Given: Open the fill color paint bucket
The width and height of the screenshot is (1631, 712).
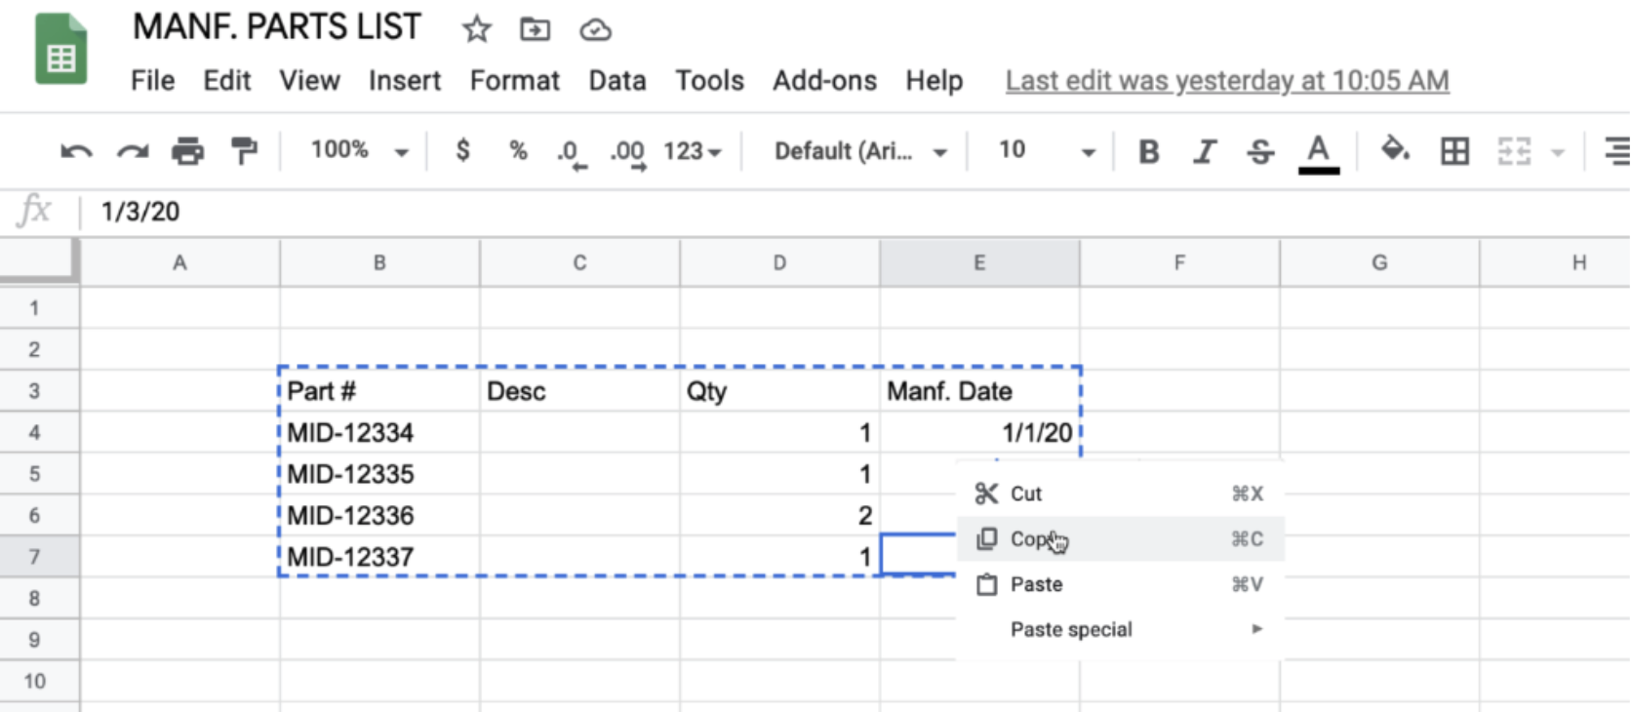Looking at the screenshot, I should pos(1395,150).
